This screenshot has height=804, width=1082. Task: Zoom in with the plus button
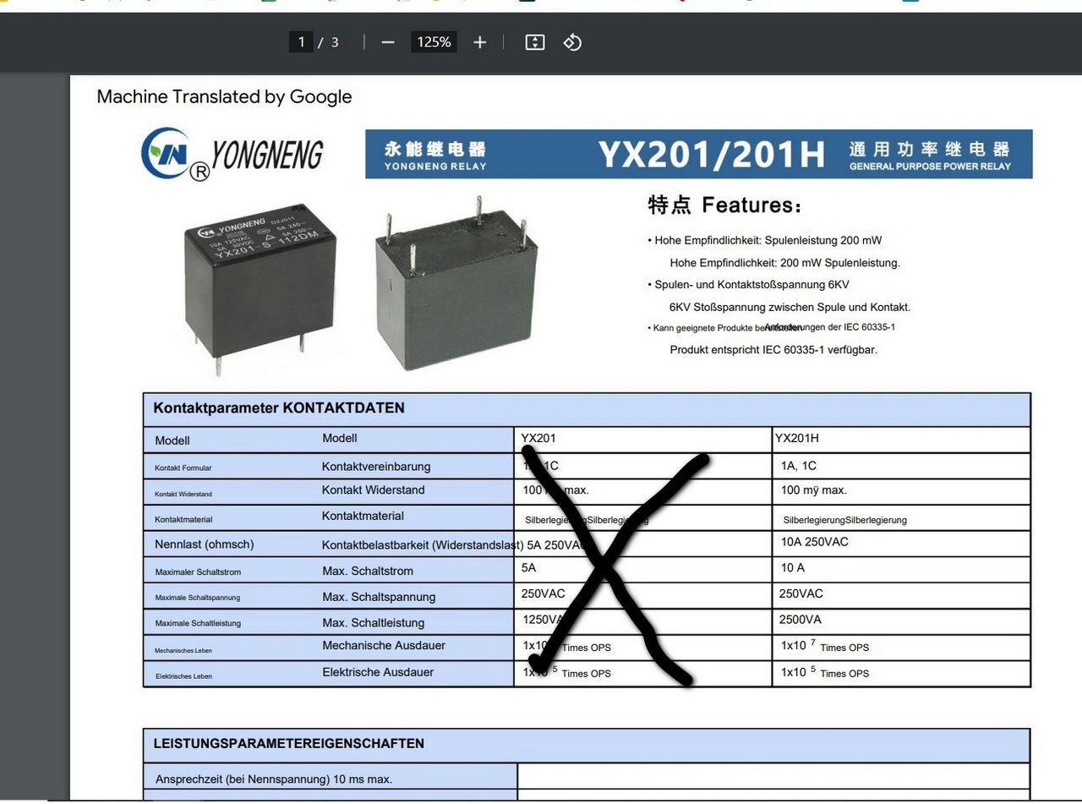[480, 42]
